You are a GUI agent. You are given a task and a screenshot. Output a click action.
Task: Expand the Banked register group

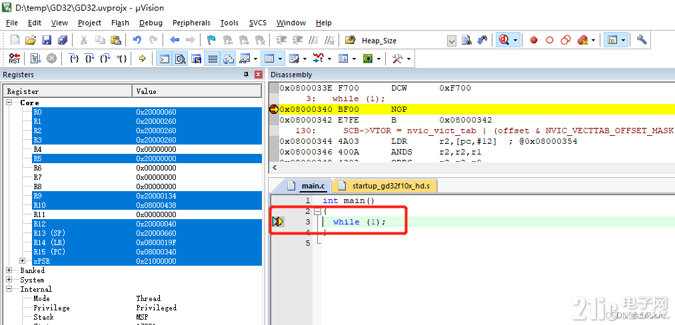pyautogui.click(x=9, y=270)
